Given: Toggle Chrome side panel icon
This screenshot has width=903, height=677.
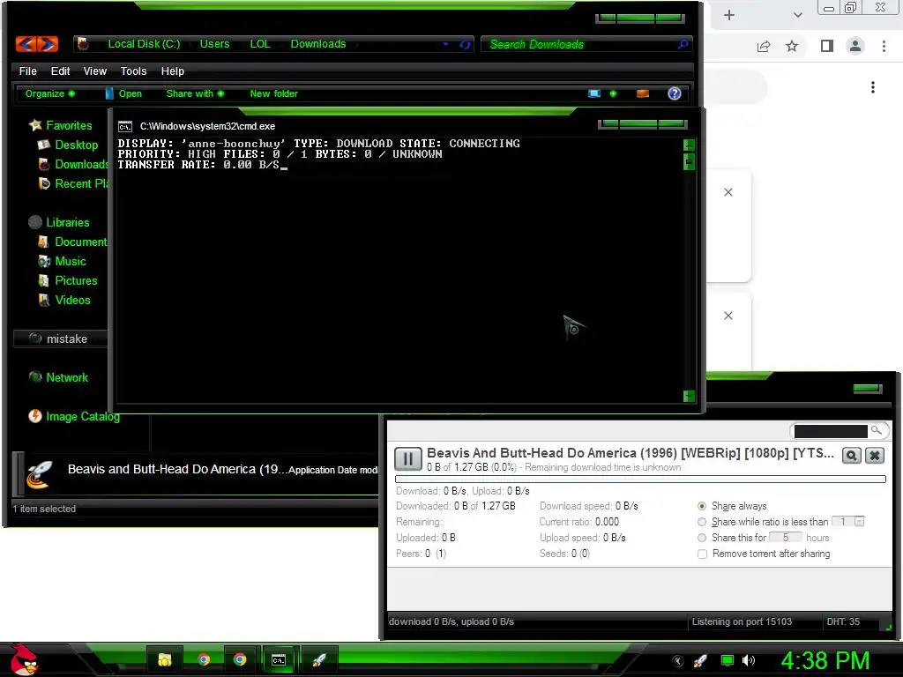Looking at the screenshot, I should 827,46.
